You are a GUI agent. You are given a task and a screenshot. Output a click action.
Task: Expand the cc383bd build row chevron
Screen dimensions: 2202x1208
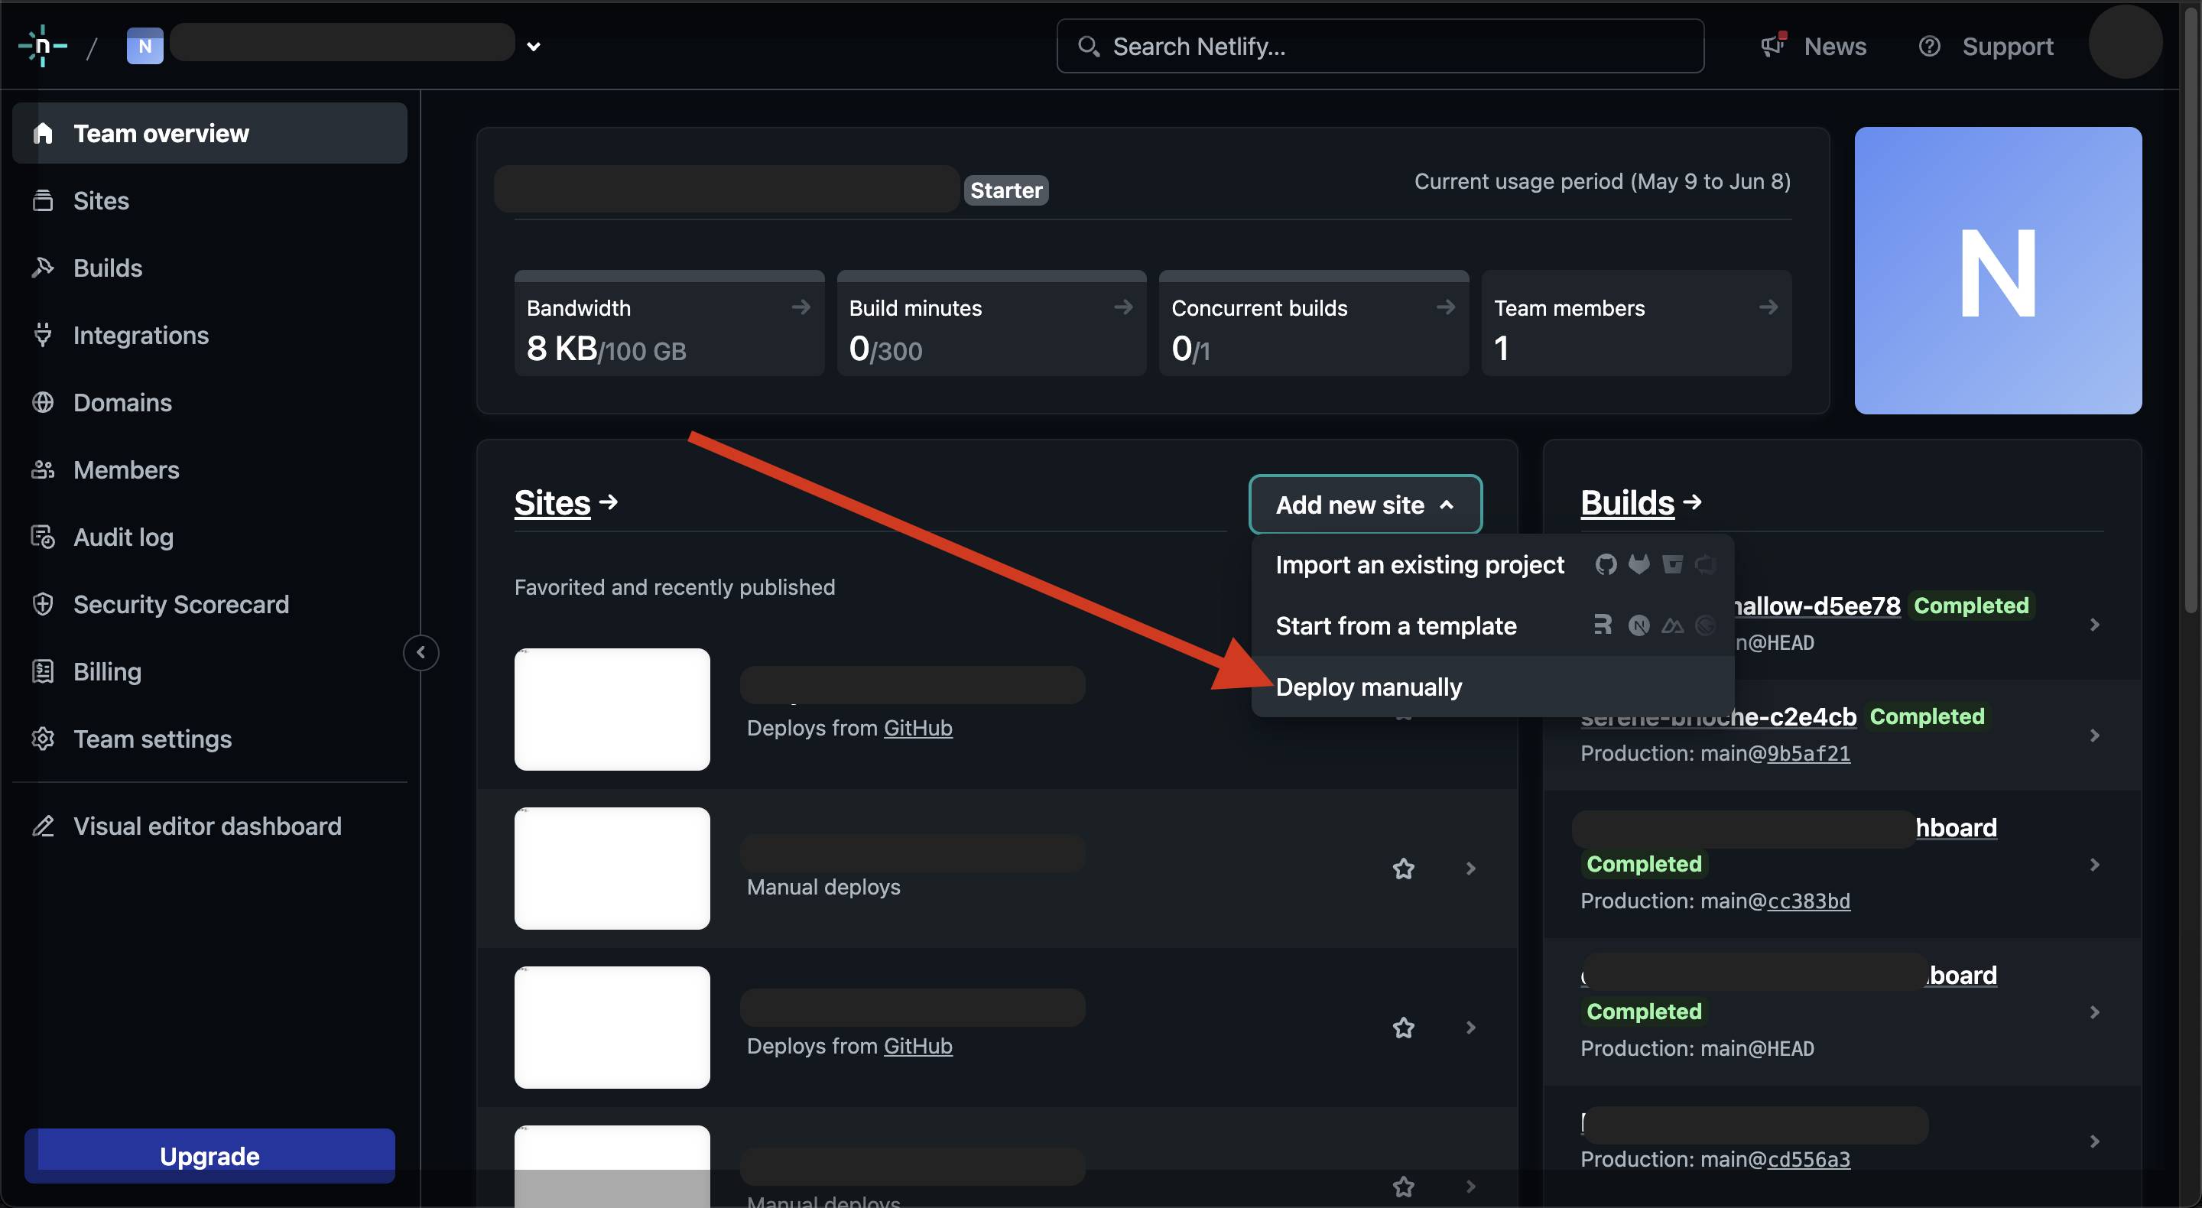(x=2094, y=864)
